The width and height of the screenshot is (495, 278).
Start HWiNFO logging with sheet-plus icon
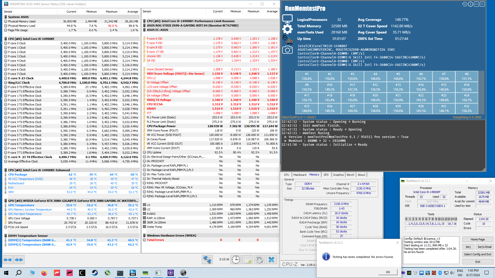point(248,260)
